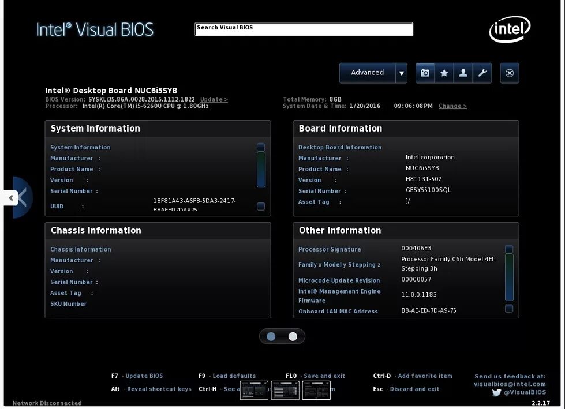Screen dimensions: 565x409
Task: Click the small white collapse chevron tab
Action: tap(11, 198)
